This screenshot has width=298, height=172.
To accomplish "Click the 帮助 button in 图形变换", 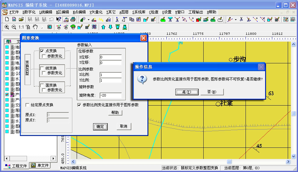I will click(x=115, y=113).
